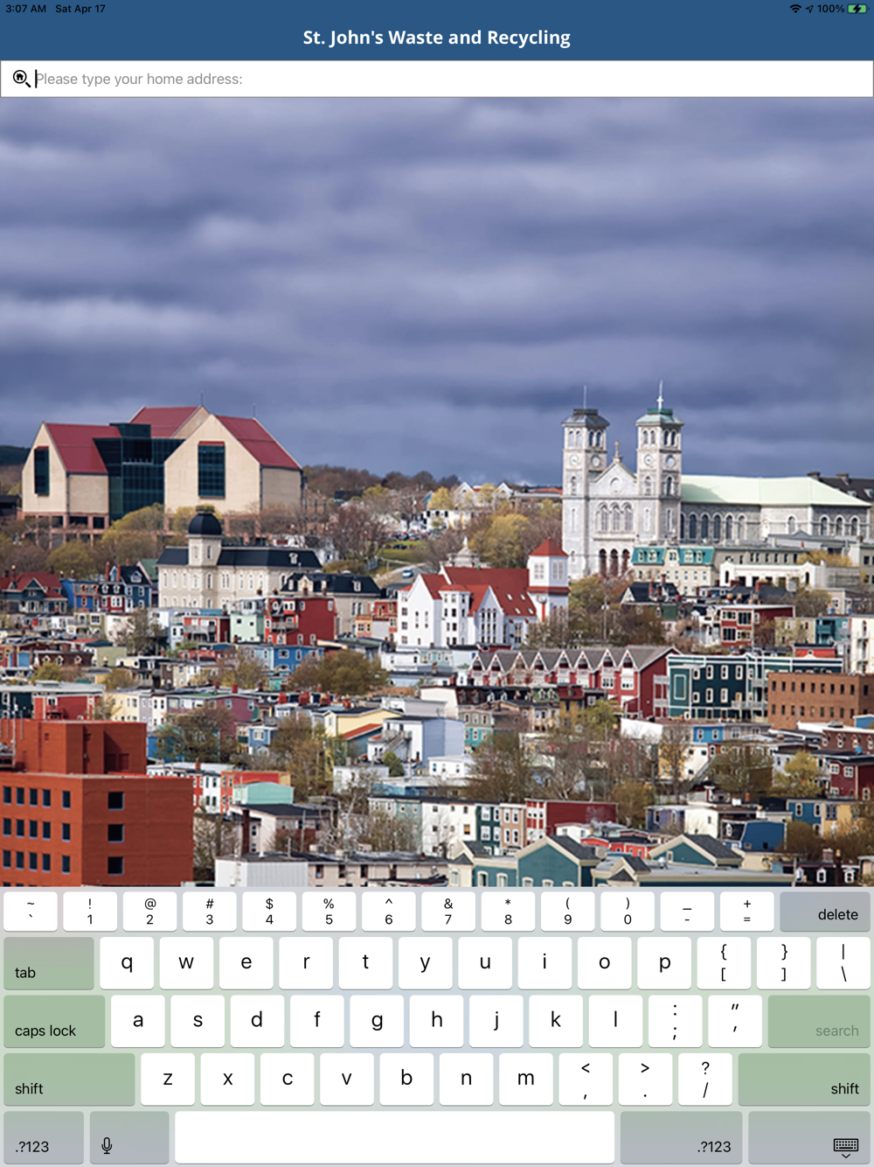Hide the keyboard with the dismiss icon
The height and width of the screenshot is (1167, 874).
[x=809, y=1137]
